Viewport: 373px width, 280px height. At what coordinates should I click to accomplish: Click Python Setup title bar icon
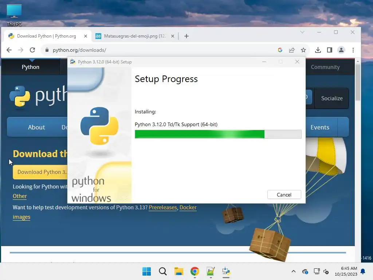[x=73, y=62]
